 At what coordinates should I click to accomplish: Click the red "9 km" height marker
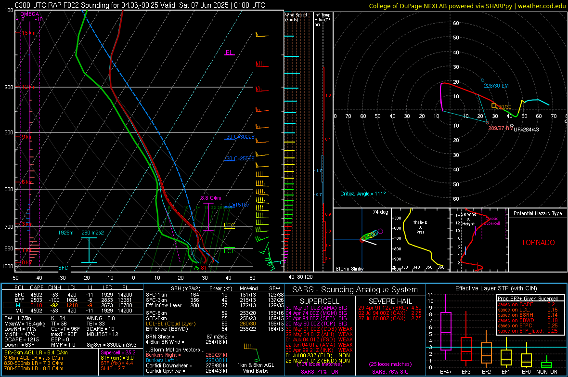click(x=27, y=137)
